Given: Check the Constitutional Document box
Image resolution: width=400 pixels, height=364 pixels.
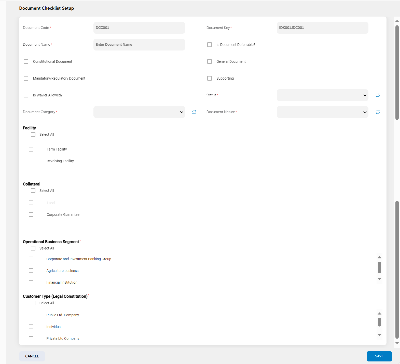Looking at the screenshot, I should tap(26, 61).
